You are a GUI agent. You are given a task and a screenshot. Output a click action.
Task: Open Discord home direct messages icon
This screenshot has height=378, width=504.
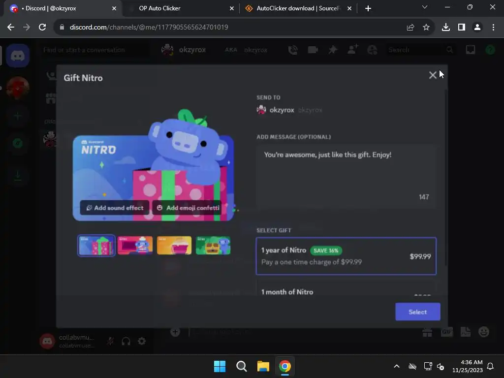pos(18,56)
